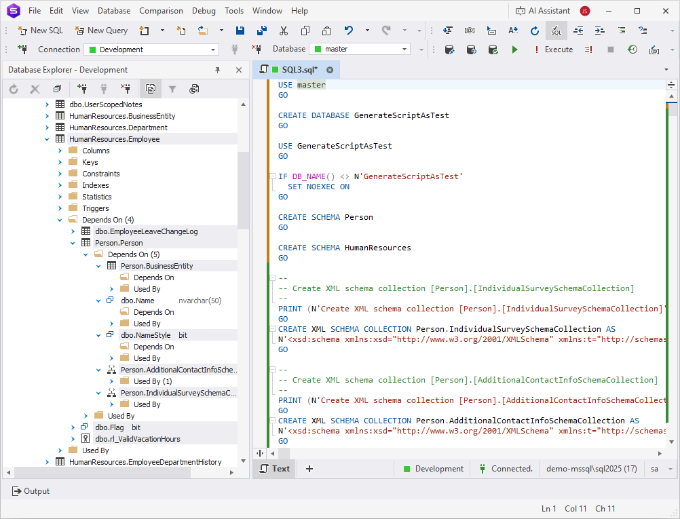Collapse the Depends On (4) folder

pos(60,220)
